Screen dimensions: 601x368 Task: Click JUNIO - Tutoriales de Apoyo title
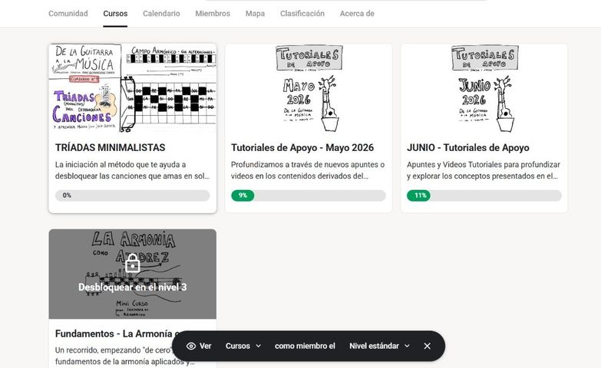[x=468, y=147]
